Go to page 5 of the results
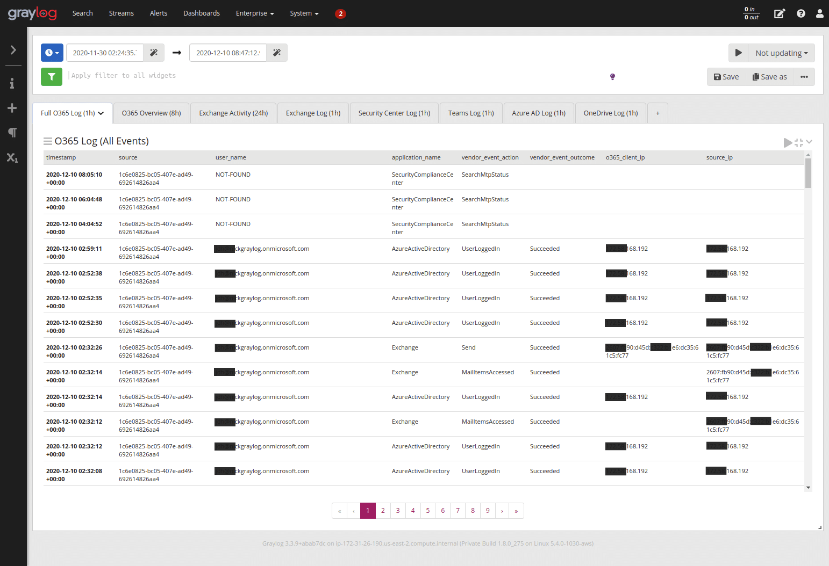The image size is (829, 566). tap(427, 510)
